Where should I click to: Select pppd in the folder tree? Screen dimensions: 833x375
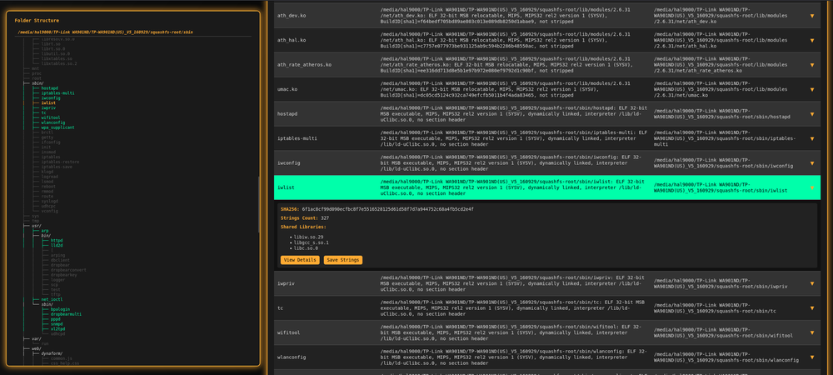point(55,319)
